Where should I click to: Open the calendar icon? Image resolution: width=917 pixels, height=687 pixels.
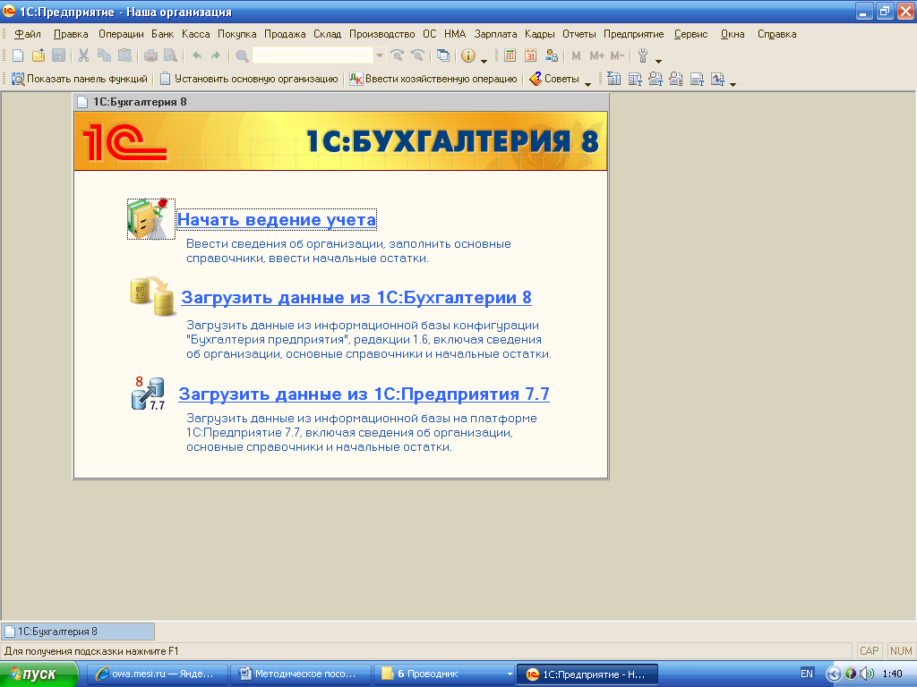530,55
